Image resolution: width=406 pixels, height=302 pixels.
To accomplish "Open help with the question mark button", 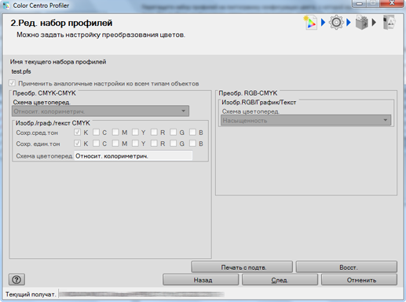I will coord(16,279).
